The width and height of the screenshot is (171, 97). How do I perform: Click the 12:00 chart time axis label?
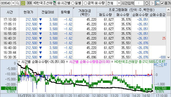[85, 96]
